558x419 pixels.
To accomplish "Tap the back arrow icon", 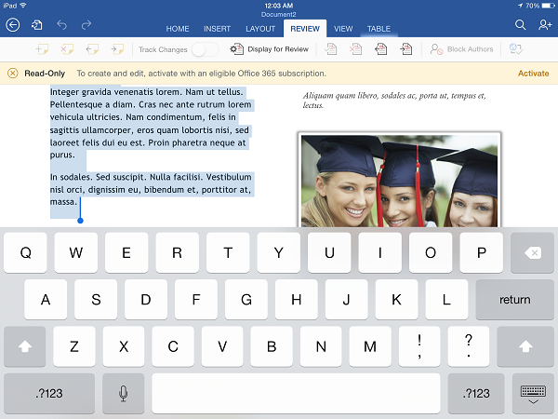I will pos(13,25).
